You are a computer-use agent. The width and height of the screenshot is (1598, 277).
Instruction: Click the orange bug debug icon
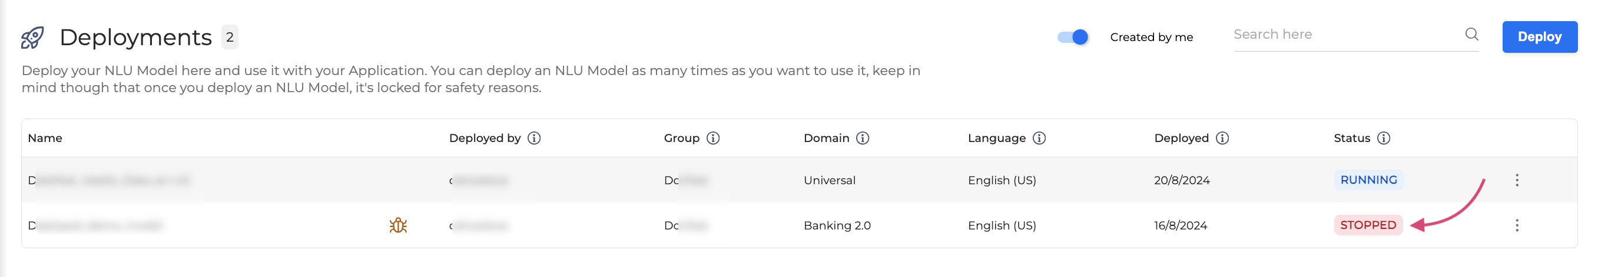tap(397, 226)
